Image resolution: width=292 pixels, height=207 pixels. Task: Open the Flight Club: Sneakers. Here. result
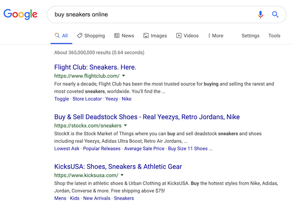[x=95, y=67]
